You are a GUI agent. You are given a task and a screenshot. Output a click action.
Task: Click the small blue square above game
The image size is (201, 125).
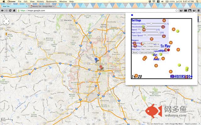(x=132, y=15)
